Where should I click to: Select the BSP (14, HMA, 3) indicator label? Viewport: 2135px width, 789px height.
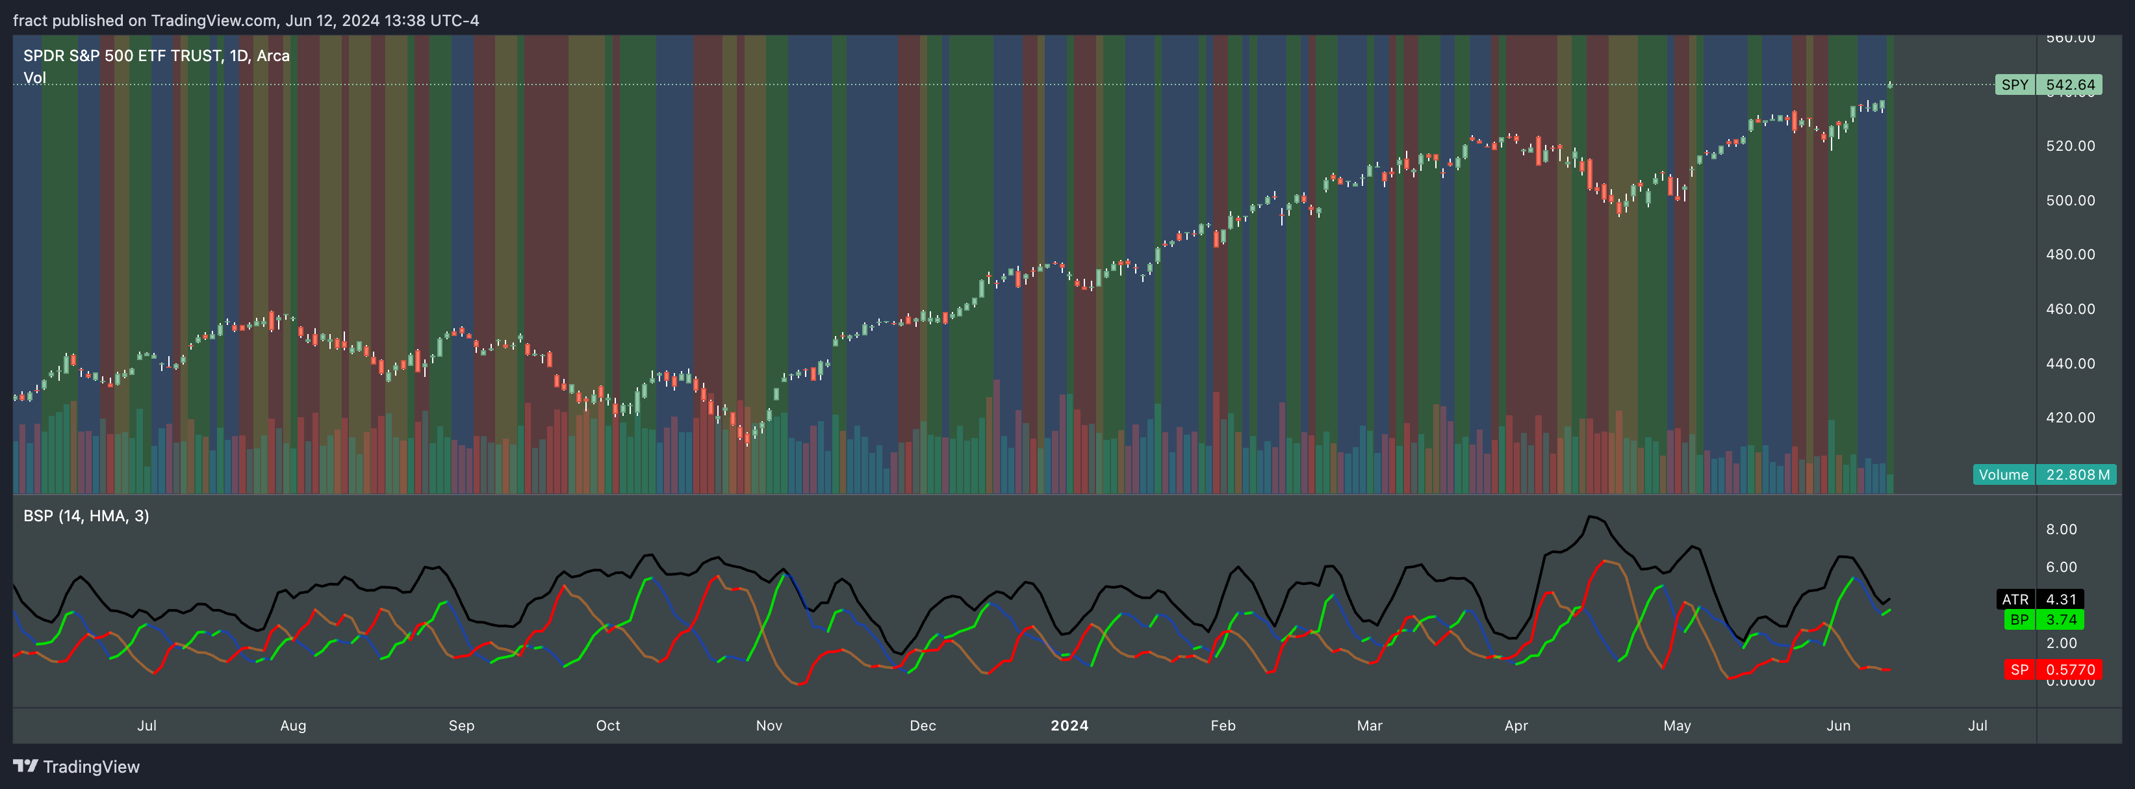(x=86, y=515)
